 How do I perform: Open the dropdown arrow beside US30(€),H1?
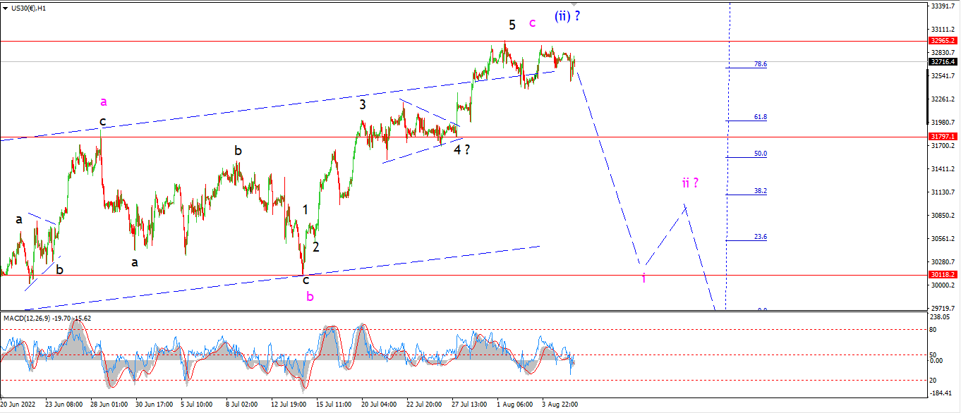5,6
